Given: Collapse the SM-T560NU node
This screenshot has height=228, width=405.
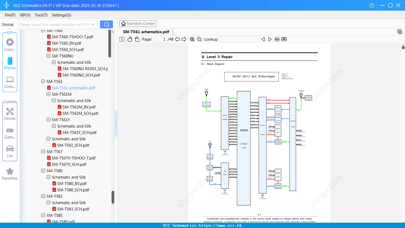Looking at the screenshot, I should (48, 56).
